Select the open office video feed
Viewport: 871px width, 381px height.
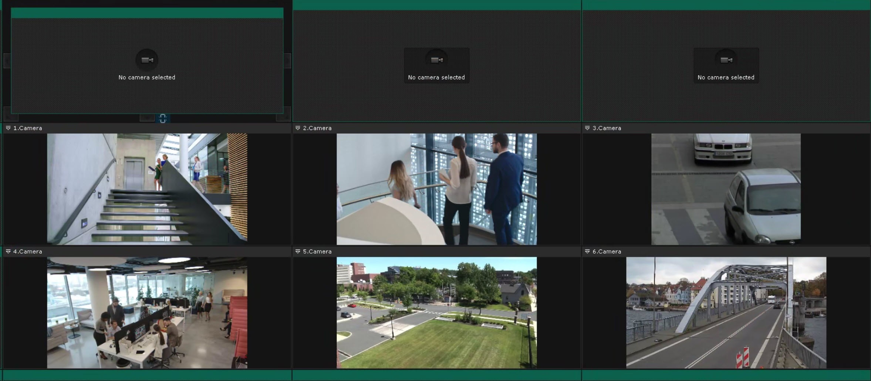click(147, 312)
